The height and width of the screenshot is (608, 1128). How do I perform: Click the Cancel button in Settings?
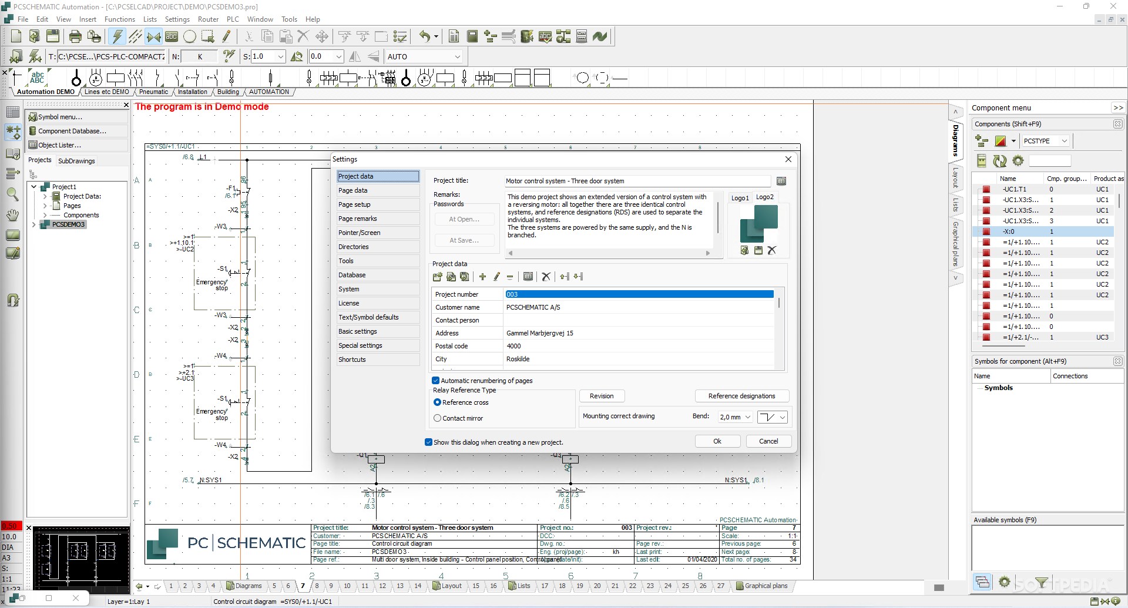(x=768, y=441)
